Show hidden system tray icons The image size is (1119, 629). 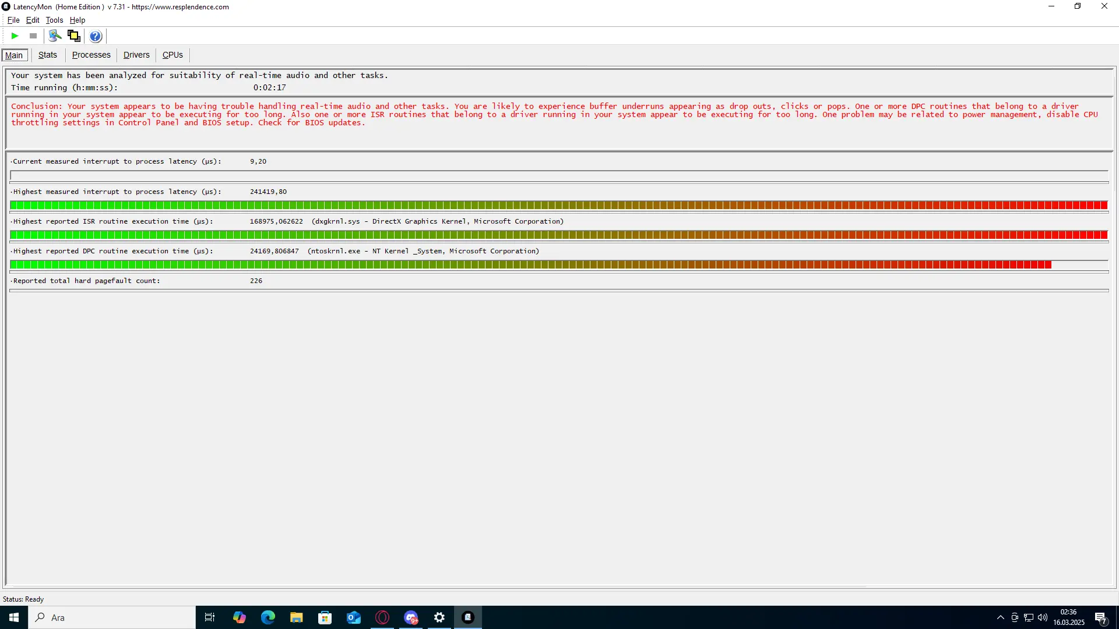[1001, 617]
